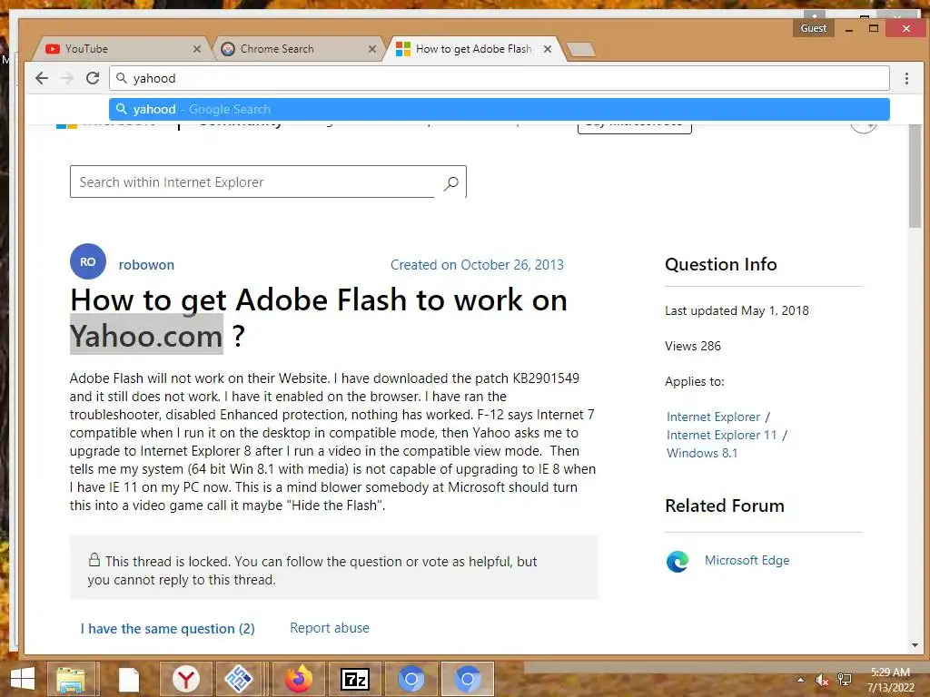Image resolution: width=930 pixels, height=697 pixels.
Task: Open 7-Zip from the taskbar
Action: click(x=355, y=679)
